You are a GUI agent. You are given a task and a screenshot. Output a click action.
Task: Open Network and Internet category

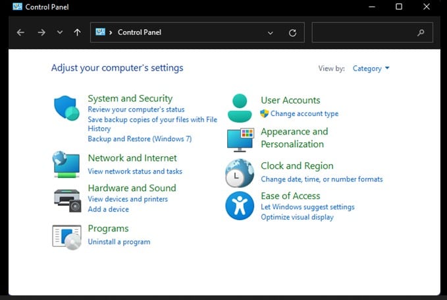pyautogui.click(x=132, y=158)
